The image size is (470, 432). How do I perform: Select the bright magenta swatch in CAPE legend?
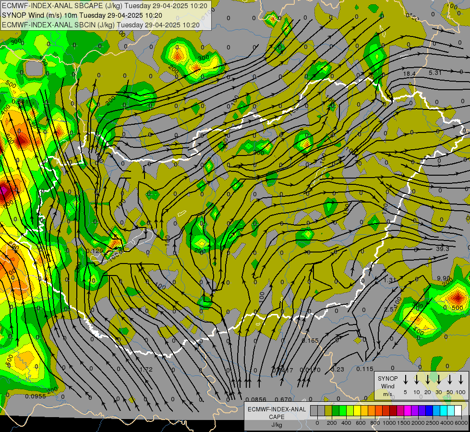(408, 411)
